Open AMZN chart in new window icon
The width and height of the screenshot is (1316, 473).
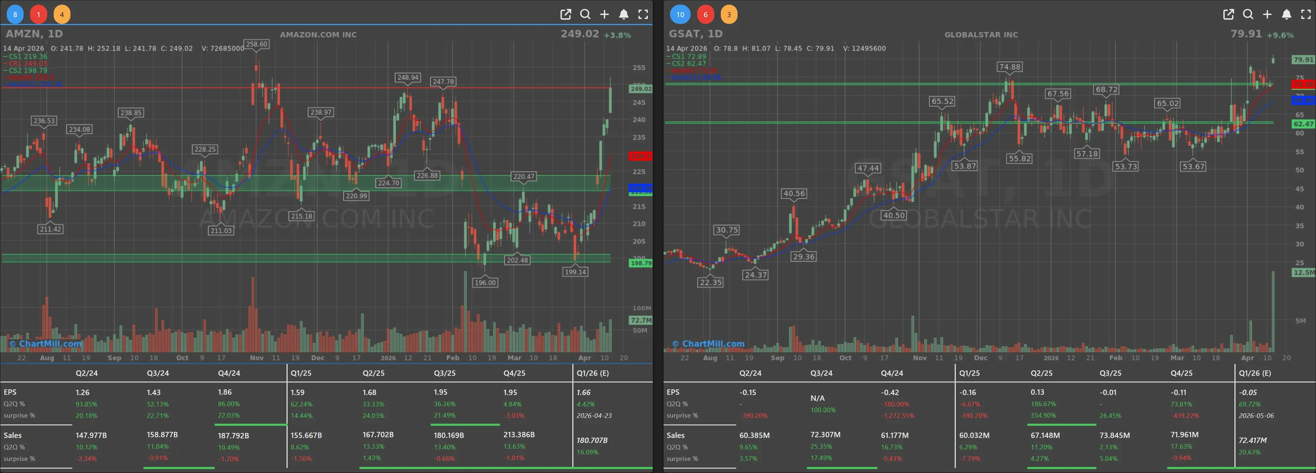[566, 14]
